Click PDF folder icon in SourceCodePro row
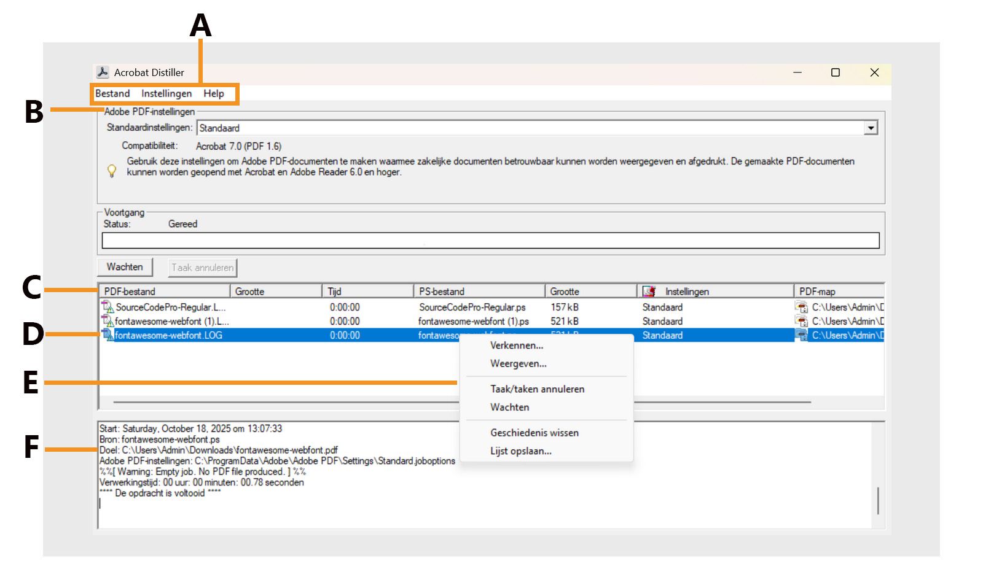Screen dimensions: 983x580 (802, 307)
